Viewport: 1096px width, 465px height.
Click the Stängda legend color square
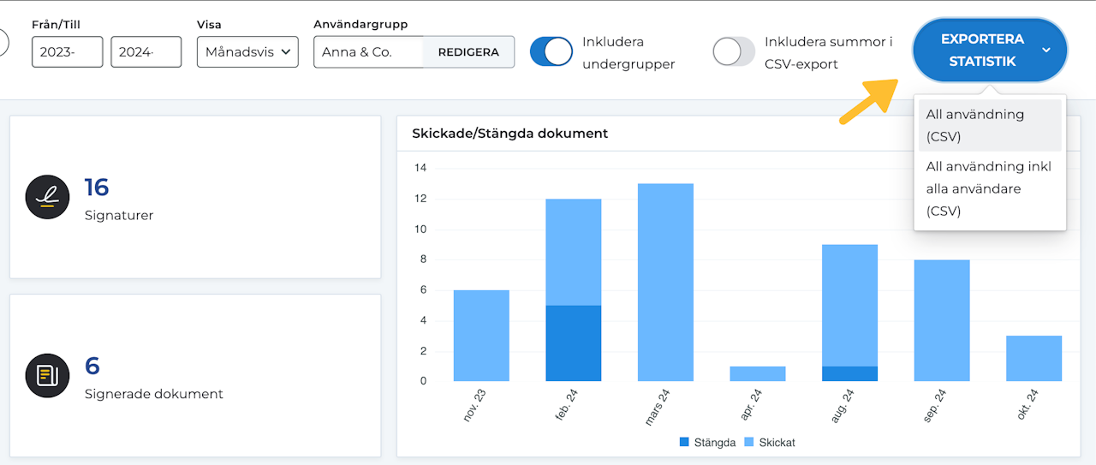[x=683, y=443]
